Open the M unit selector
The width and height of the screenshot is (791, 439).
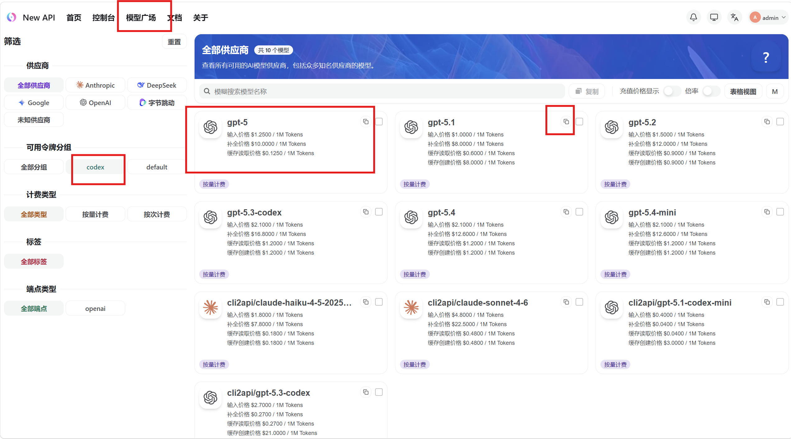click(x=775, y=91)
